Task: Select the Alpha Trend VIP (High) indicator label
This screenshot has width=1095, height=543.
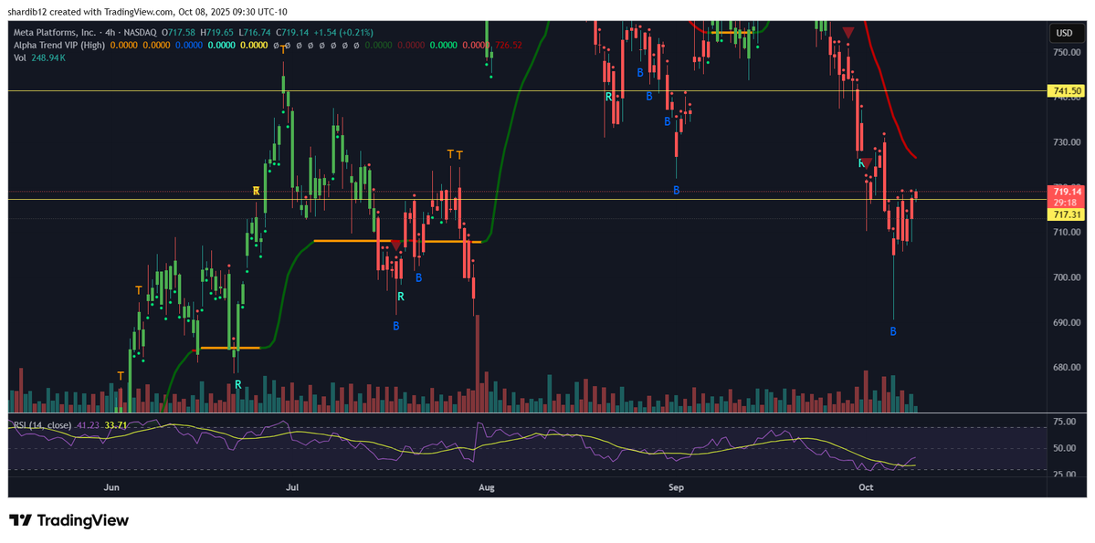Action: pos(57,45)
